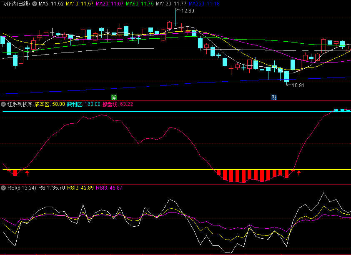Click the 12.69 high price label
The width and height of the screenshot is (351, 255).
coord(188,11)
